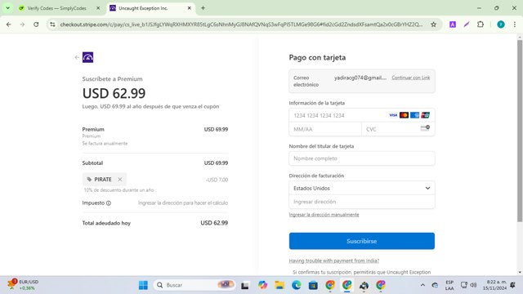
Task: Click the volume icon in system tray
Action: click(x=473, y=285)
